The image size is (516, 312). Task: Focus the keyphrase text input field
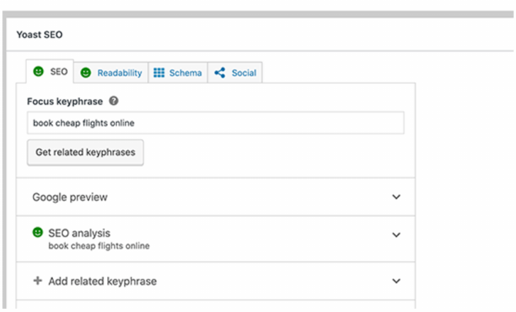coord(215,123)
